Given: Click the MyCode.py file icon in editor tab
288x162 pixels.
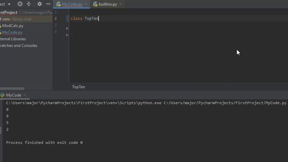Looking at the screenshot, I should [58, 4].
